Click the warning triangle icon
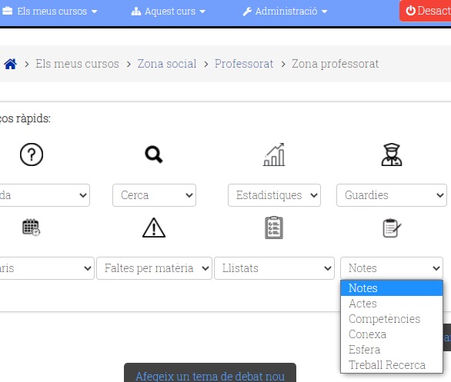 [x=154, y=228]
